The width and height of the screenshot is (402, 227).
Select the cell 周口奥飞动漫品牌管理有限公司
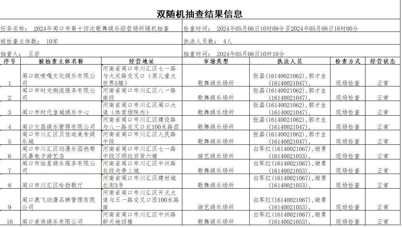[x=61, y=200]
